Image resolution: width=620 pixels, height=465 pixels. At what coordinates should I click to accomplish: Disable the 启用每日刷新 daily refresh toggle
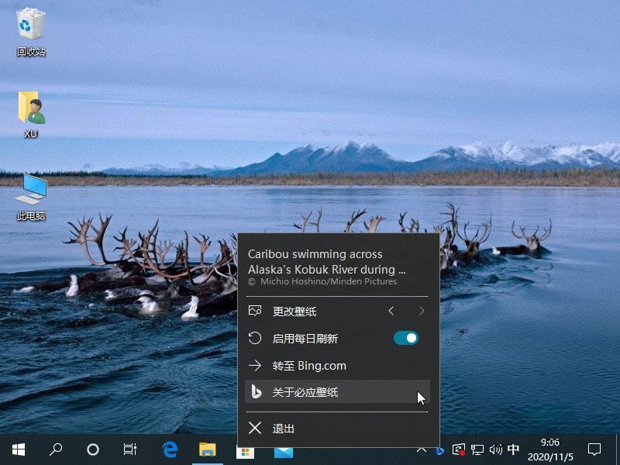click(406, 338)
